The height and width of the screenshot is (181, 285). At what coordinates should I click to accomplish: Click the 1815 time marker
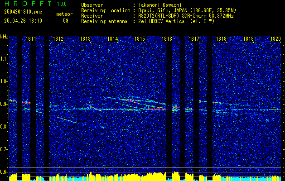click(x=140, y=39)
